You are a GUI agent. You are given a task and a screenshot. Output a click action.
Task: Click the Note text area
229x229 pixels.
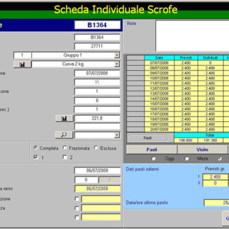click(192, 35)
